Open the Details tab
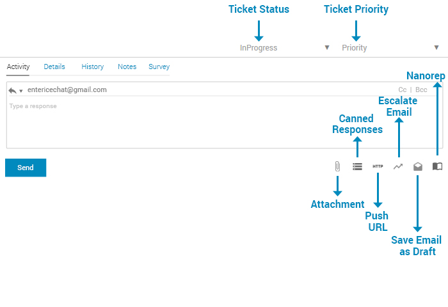 coord(54,67)
